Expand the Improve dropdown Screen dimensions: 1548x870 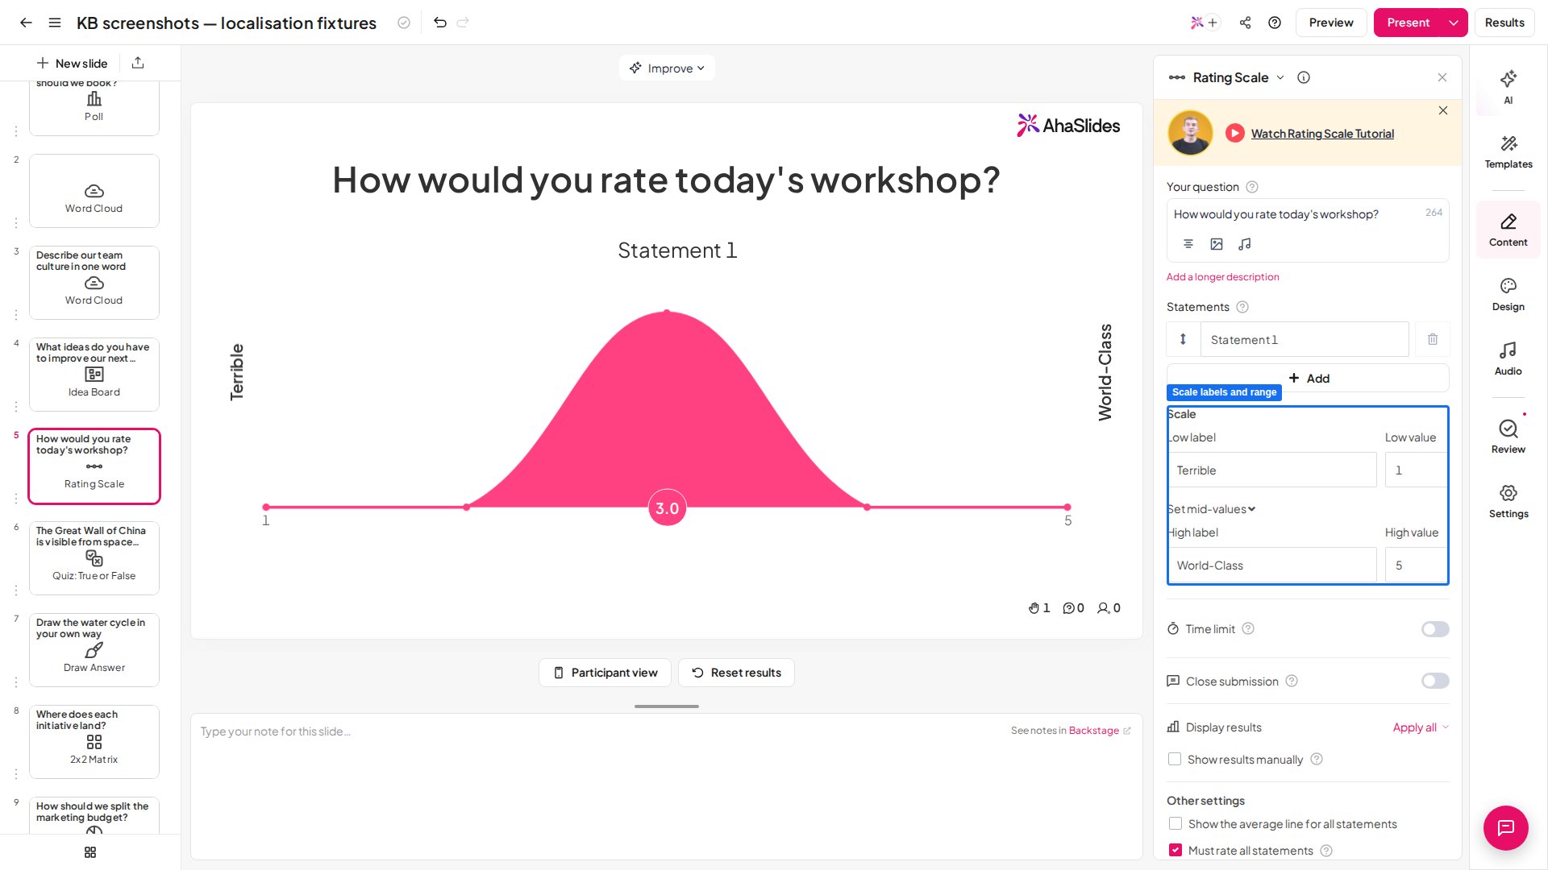[x=667, y=68]
